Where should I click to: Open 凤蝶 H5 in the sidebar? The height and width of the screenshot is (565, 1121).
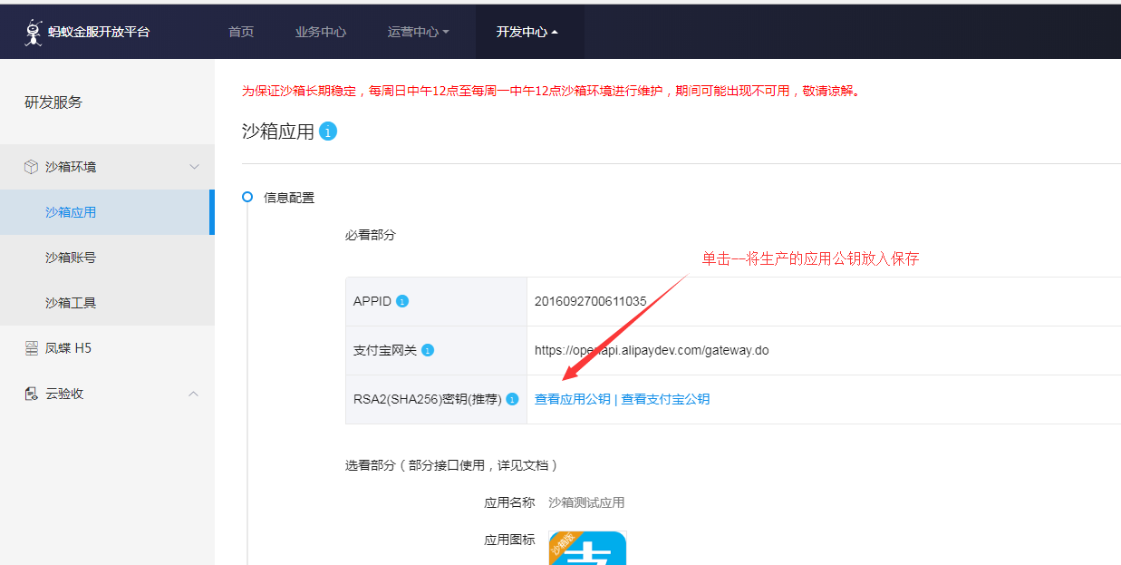click(107, 348)
